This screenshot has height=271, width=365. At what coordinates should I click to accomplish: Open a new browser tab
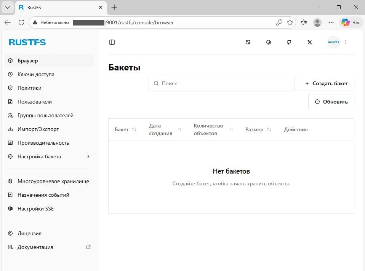(x=114, y=8)
